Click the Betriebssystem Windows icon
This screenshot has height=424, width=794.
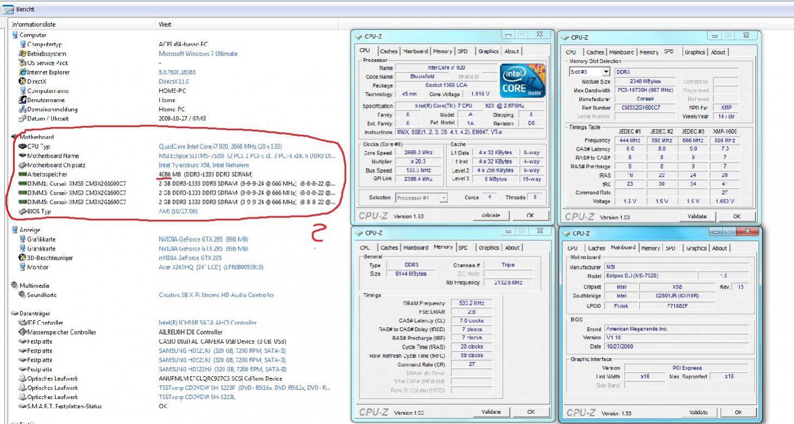(23, 53)
